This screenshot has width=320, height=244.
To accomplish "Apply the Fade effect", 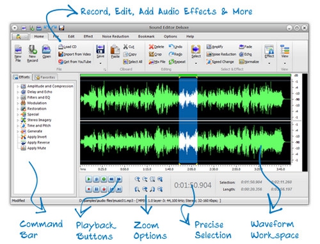I will (246, 47).
